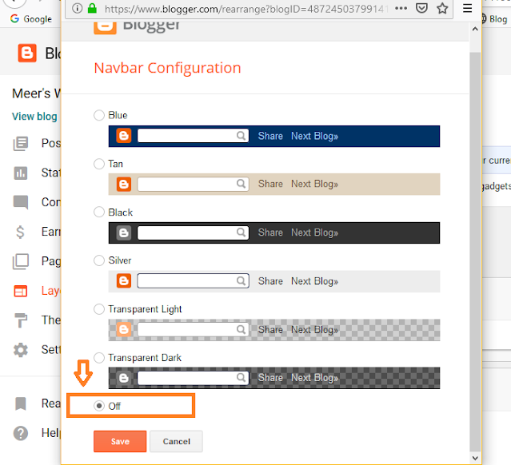Screen dimensions: 511x465
Task: Open Settings gear icon in background sidebar
Action: 21,350
